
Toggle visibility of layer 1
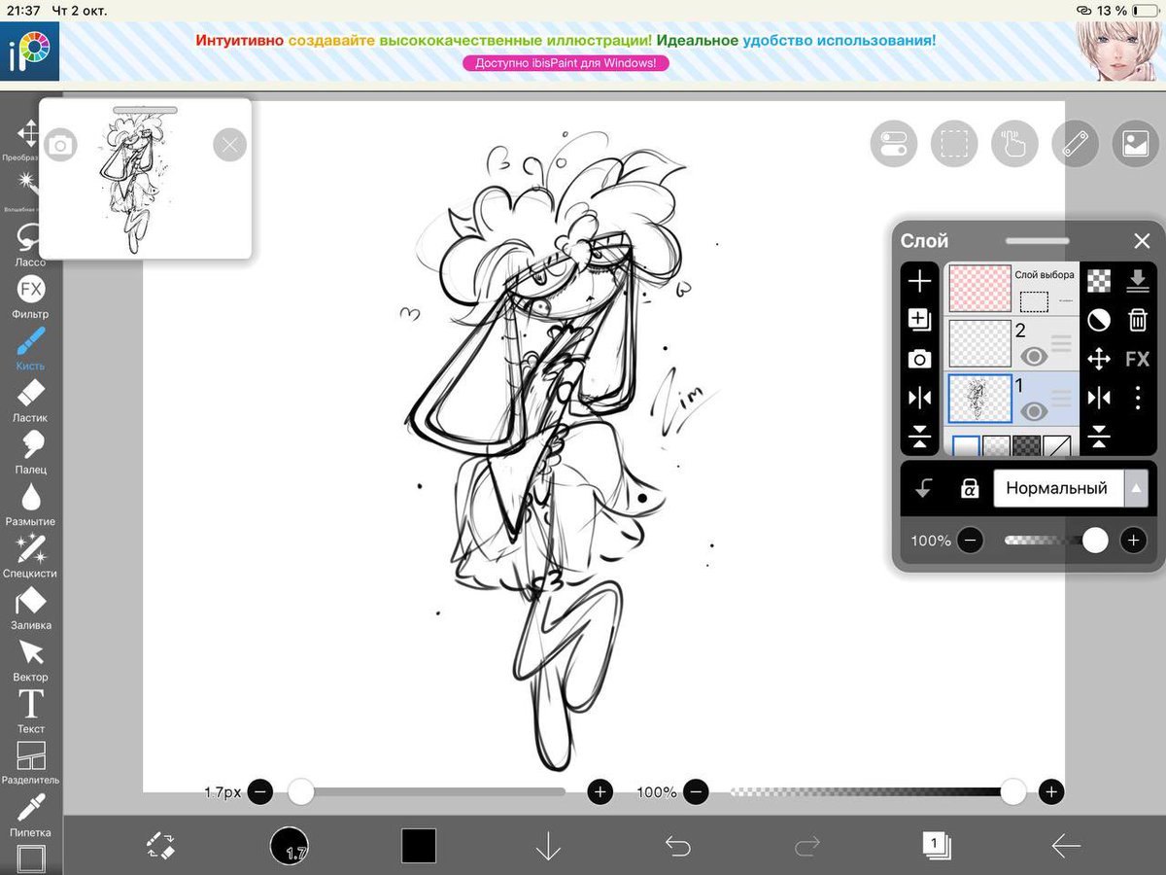[x=1036, y=411]
